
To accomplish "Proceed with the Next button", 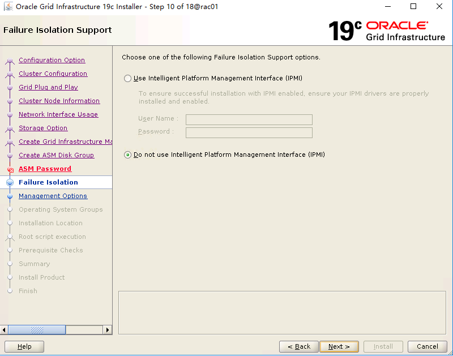I will point(339,346).
